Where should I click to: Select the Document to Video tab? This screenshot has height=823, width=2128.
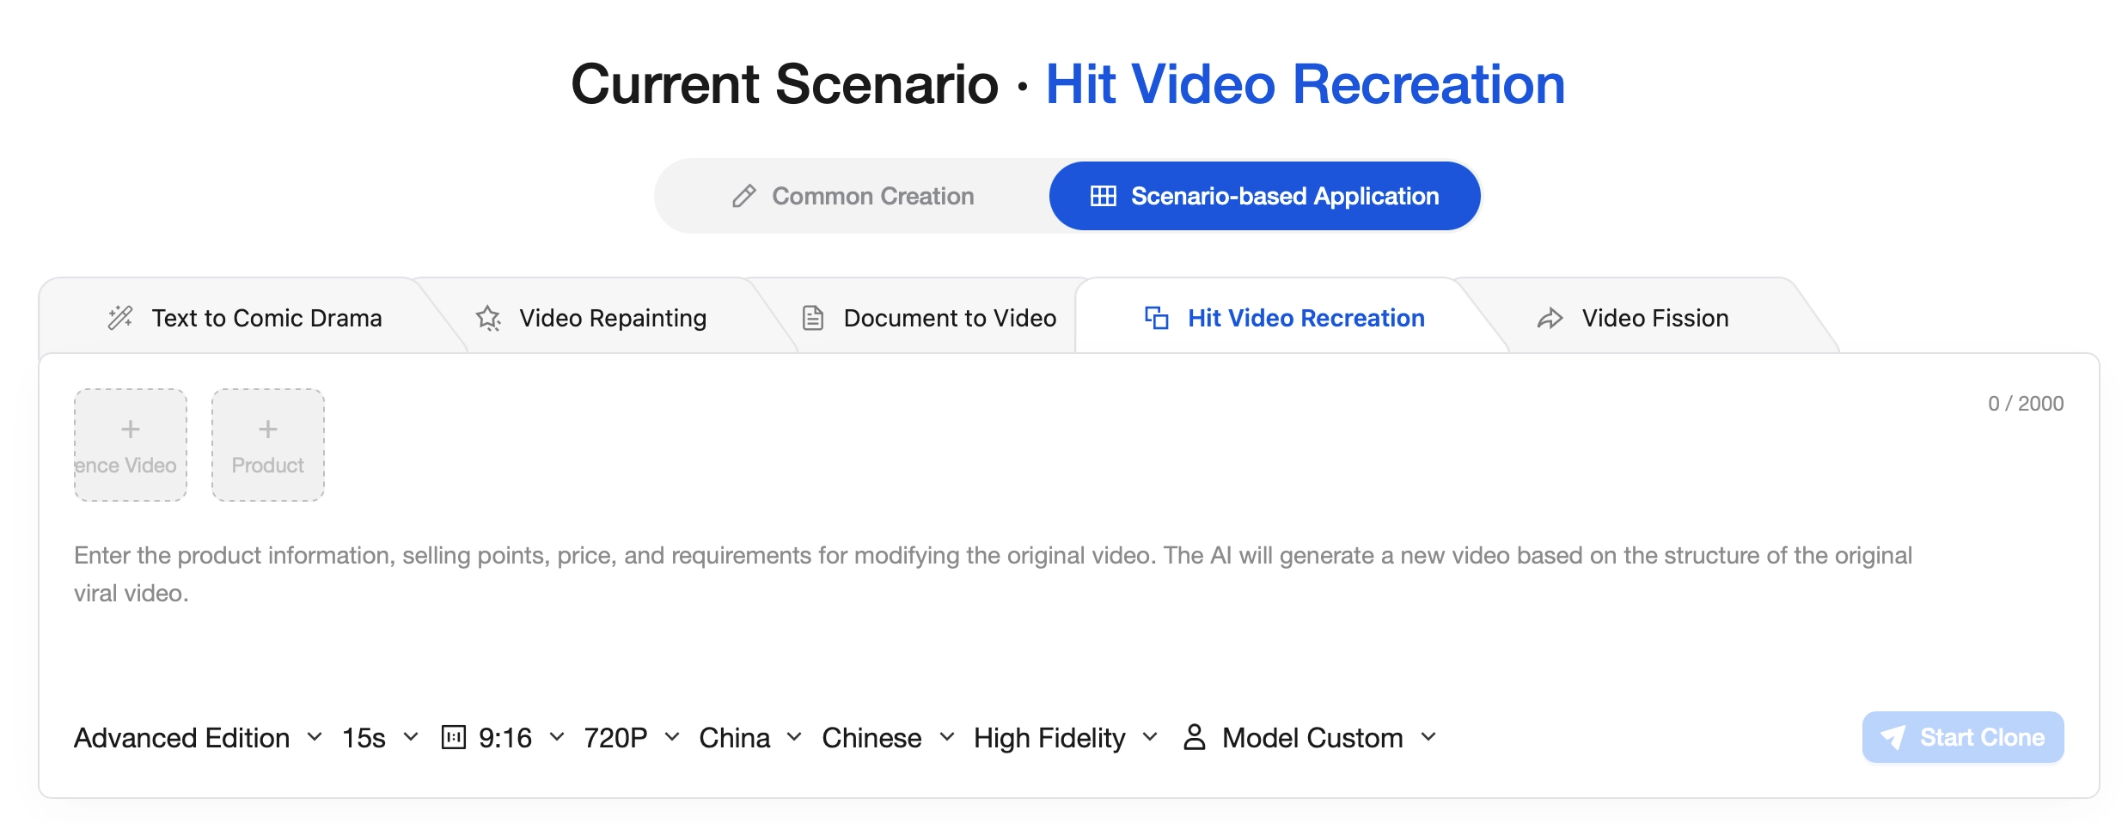(x=928, y=318)
